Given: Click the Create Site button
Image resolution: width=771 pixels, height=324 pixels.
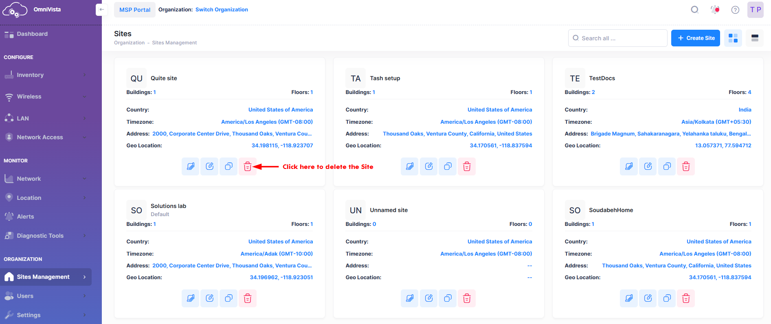Looking at the screenshot, I should pyautogui.click(x=695, y=38).
